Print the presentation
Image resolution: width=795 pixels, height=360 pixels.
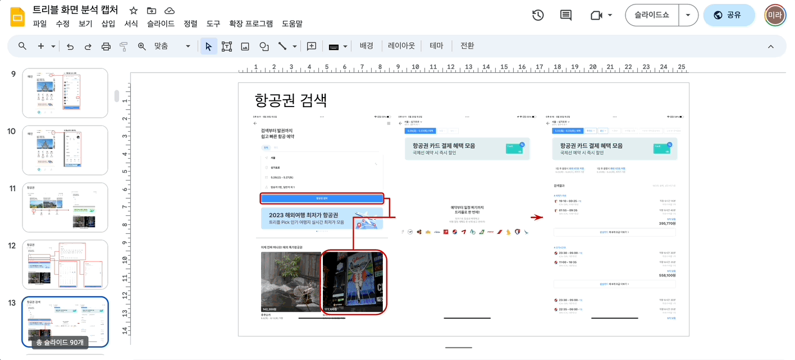click(x=106, y=47)
